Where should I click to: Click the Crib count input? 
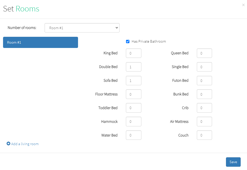[204, 108]
